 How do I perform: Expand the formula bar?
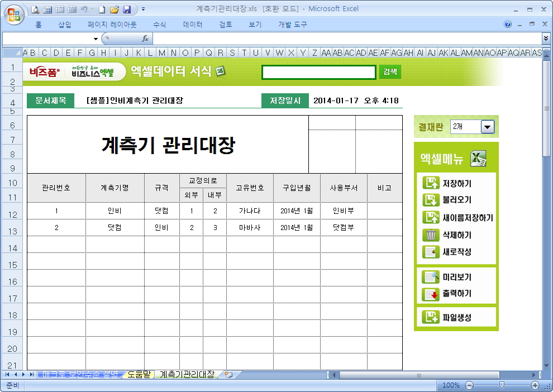tap(546, 39)
